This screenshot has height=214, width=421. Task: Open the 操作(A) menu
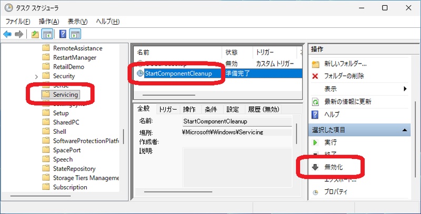[x=49, y=22]
